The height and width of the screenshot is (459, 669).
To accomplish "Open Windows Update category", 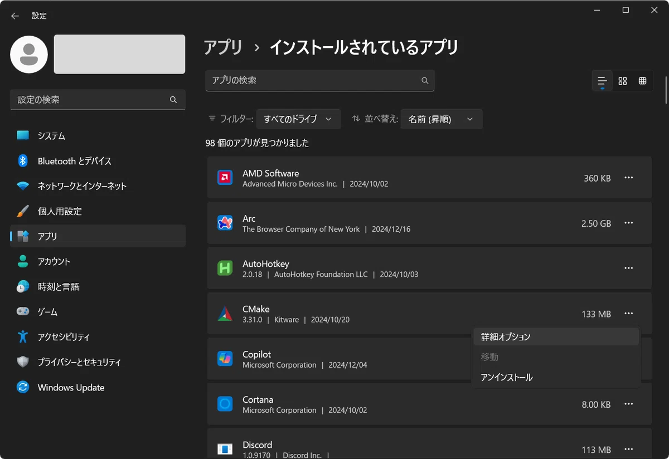I will pyautogui.click(x=98, y=388).
